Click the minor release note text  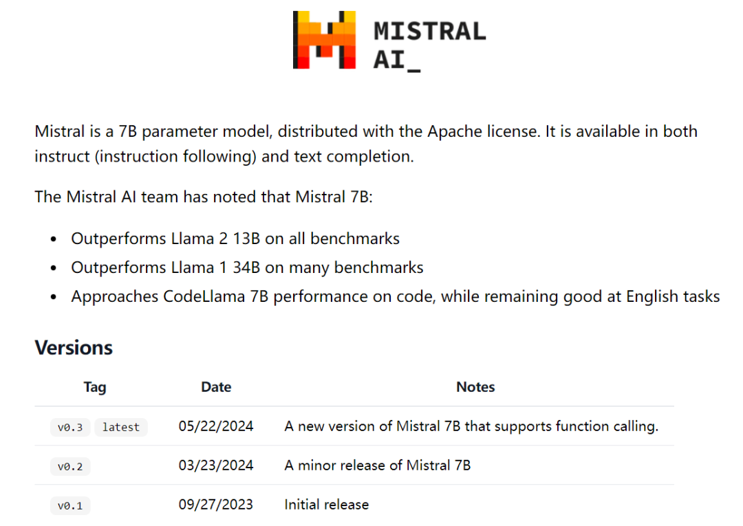coord(378,465)
